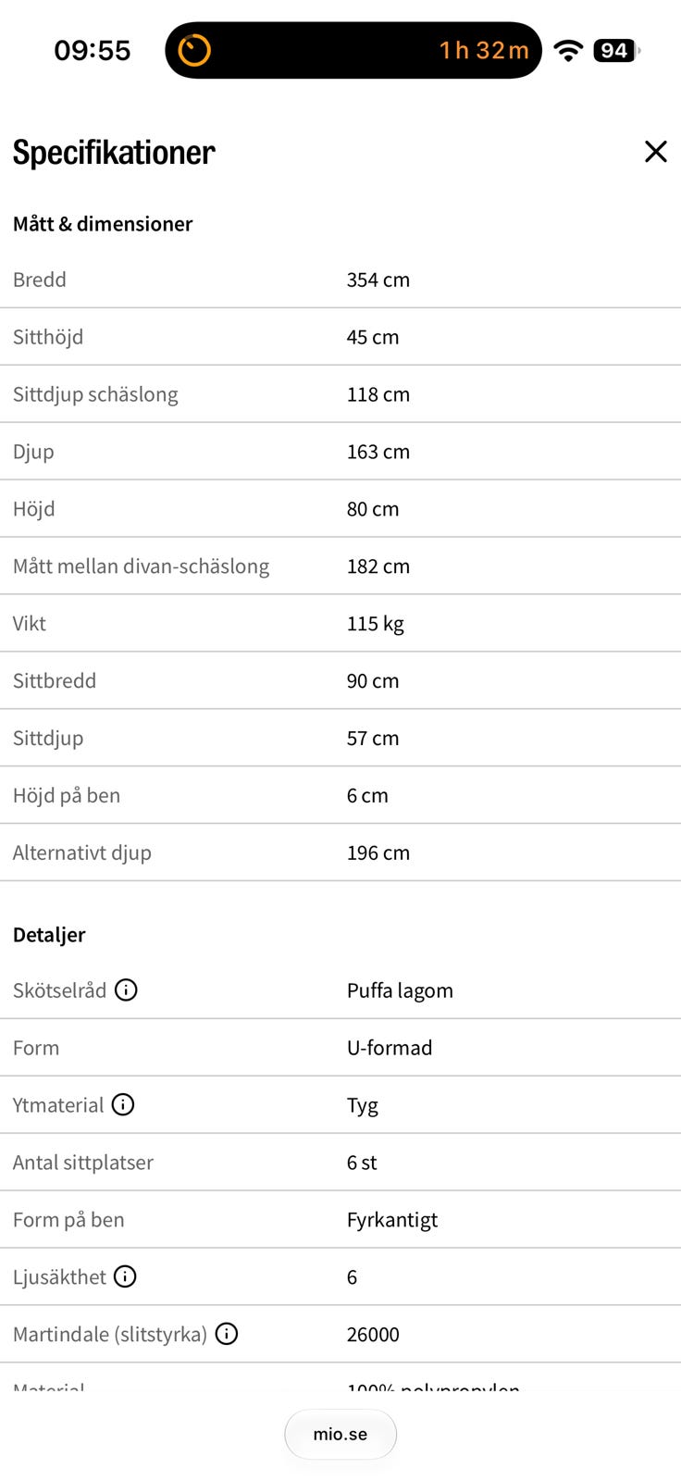Close the Specifikationer panel
Viewport: 681px width, 1481px height.
[655, 152]
